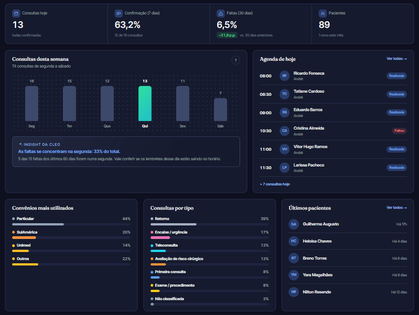Click the LP avatar for Larissa Pacheco
The height and width of the screenshot is (315, 419).
click(285, 168)
